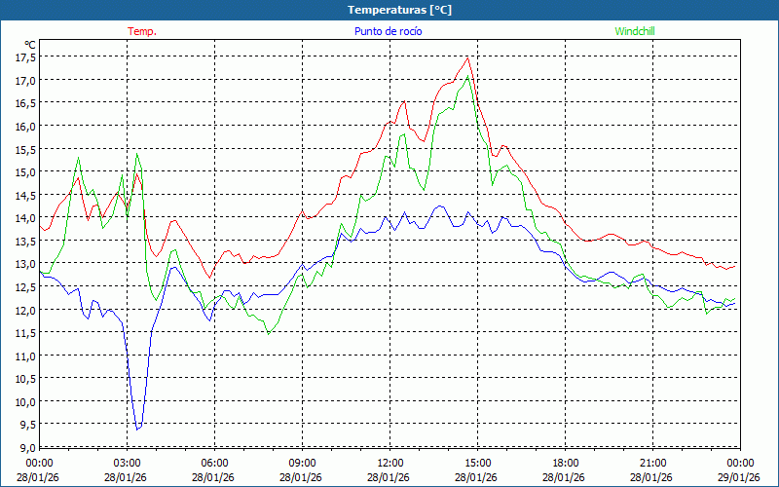This screenshot has width=779, height=487.
Task: Click the 17,5 value on the y-axis
Action: pyautogui.click(x=25, y=56)
